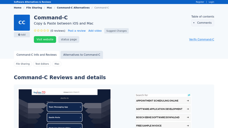Screen dimensions: 228x128
Task: Click Register.TO logo in screenshot
Action: pos(39,92)
